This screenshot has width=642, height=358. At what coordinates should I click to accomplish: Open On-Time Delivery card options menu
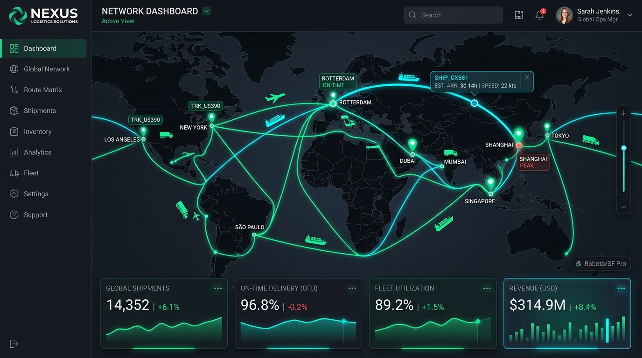pyautogui.click(x=352, y=289)
